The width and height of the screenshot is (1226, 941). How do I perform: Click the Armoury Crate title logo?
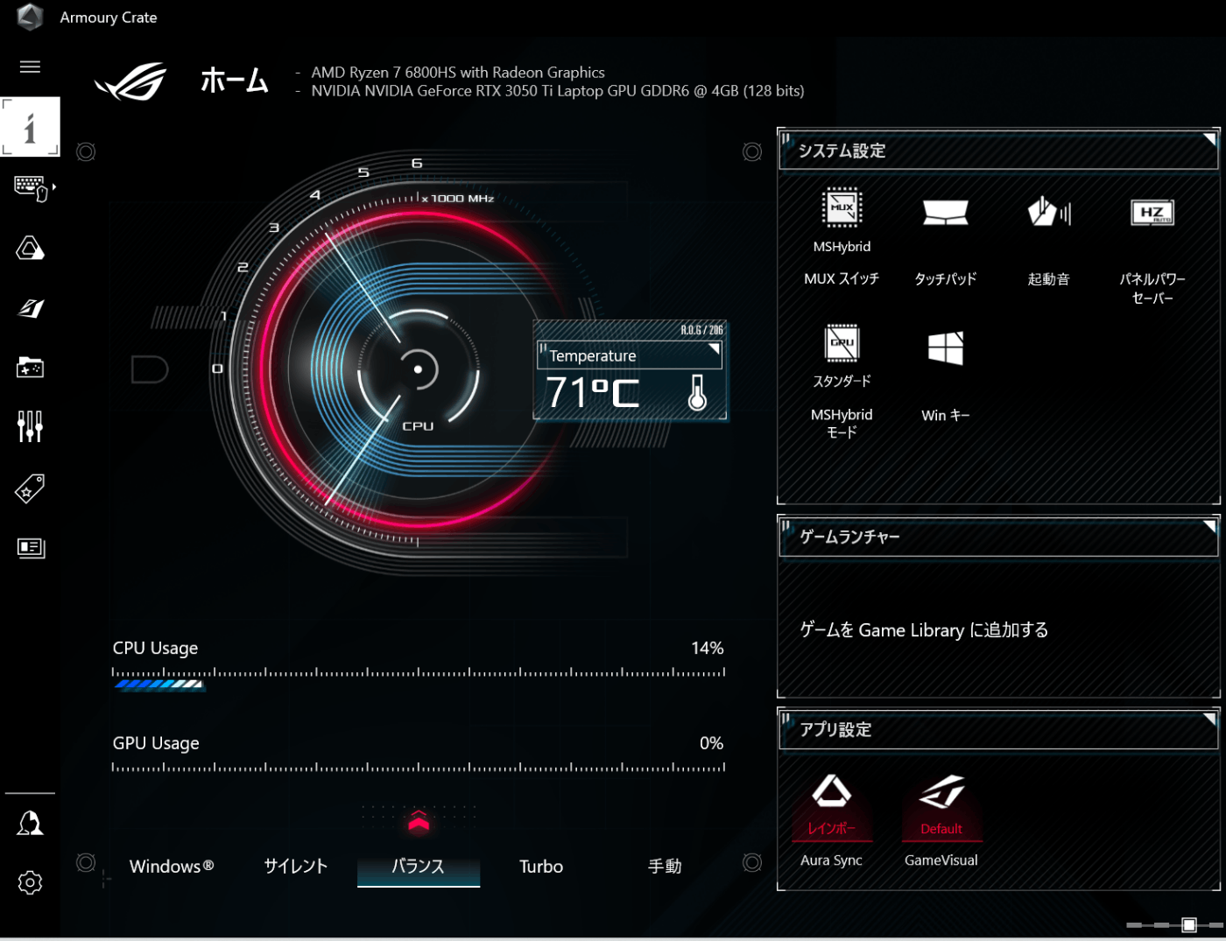[30, 17]
